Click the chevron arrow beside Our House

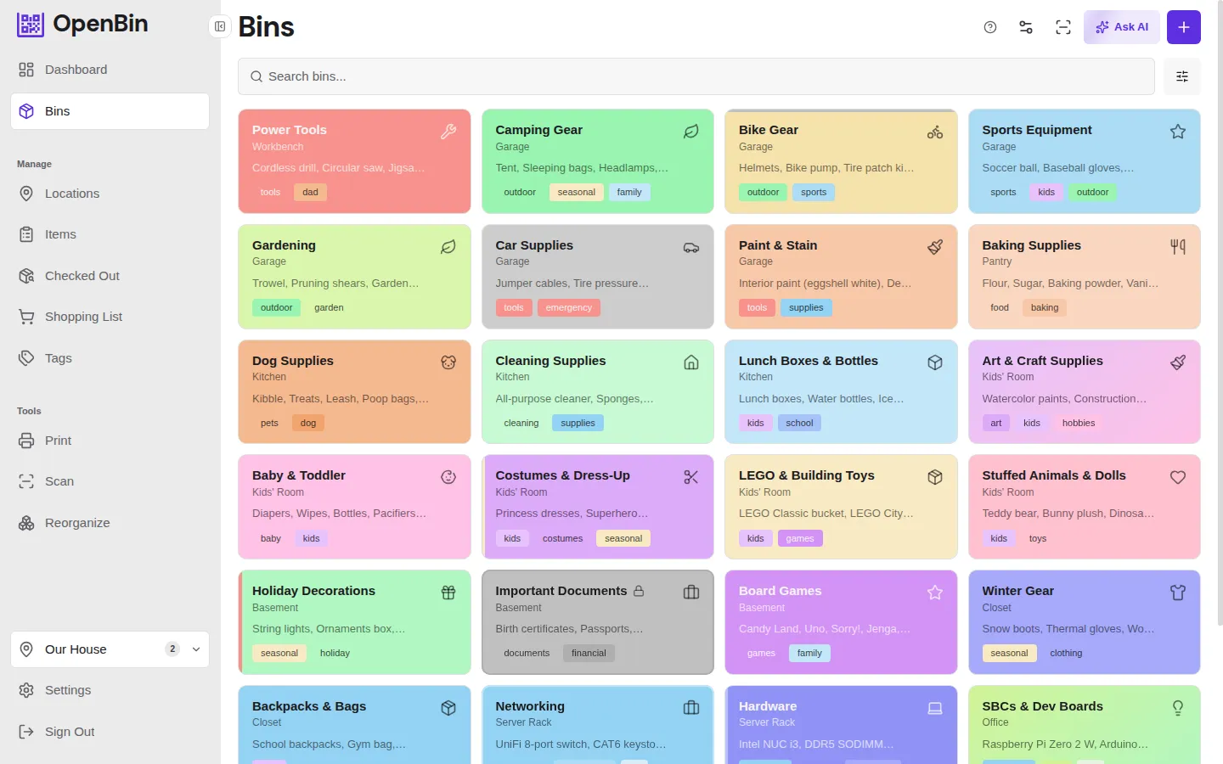(196, 649)
